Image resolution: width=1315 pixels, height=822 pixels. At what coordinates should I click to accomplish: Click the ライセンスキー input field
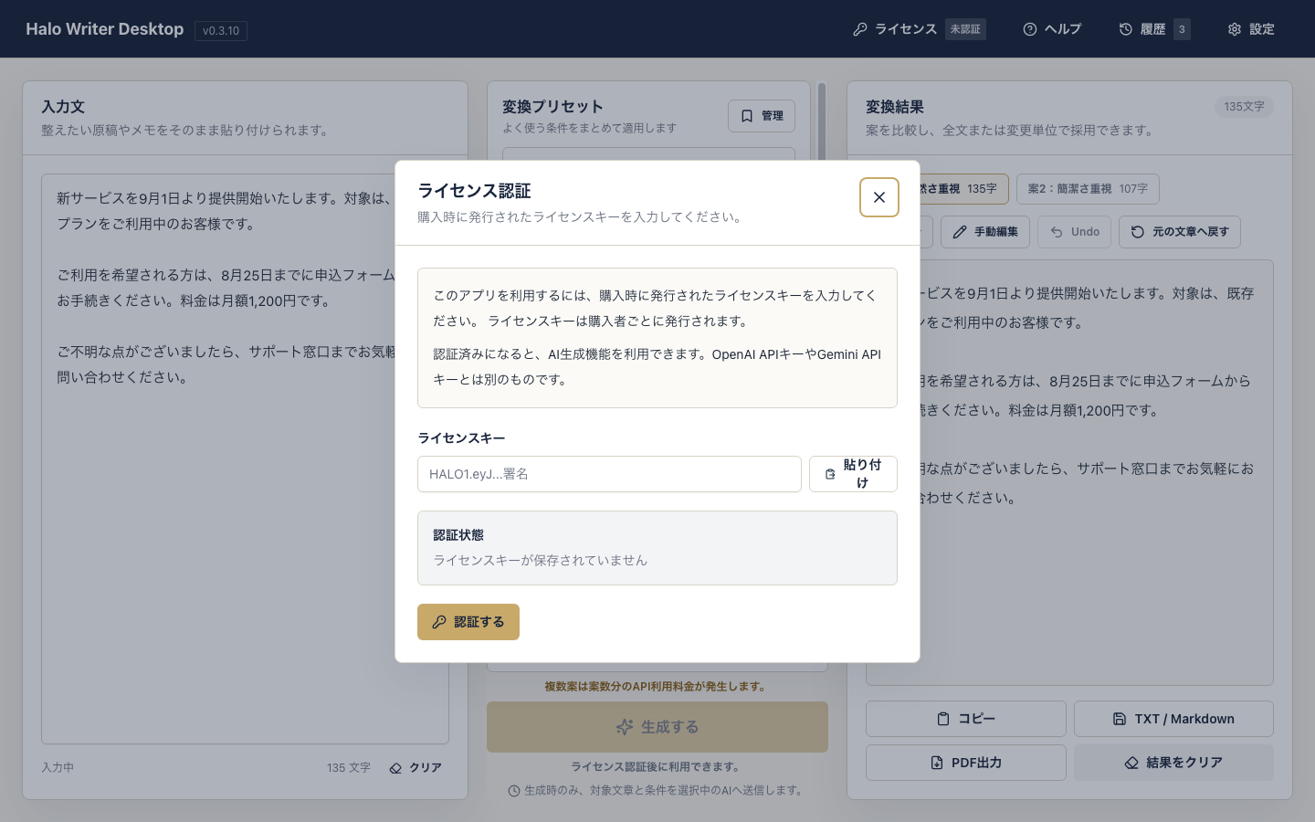point(609,474)
